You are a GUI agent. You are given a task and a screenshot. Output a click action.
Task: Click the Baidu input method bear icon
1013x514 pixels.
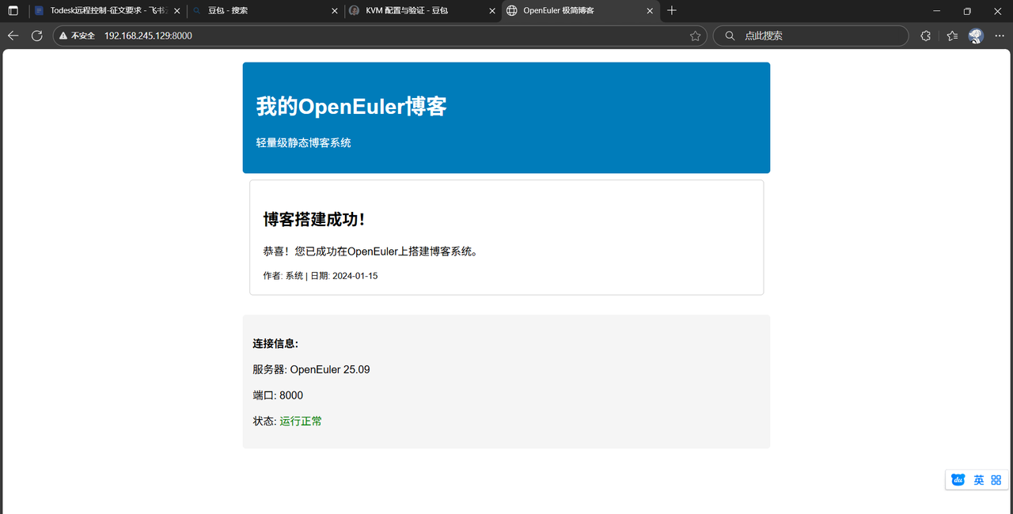tap(958, 480)
